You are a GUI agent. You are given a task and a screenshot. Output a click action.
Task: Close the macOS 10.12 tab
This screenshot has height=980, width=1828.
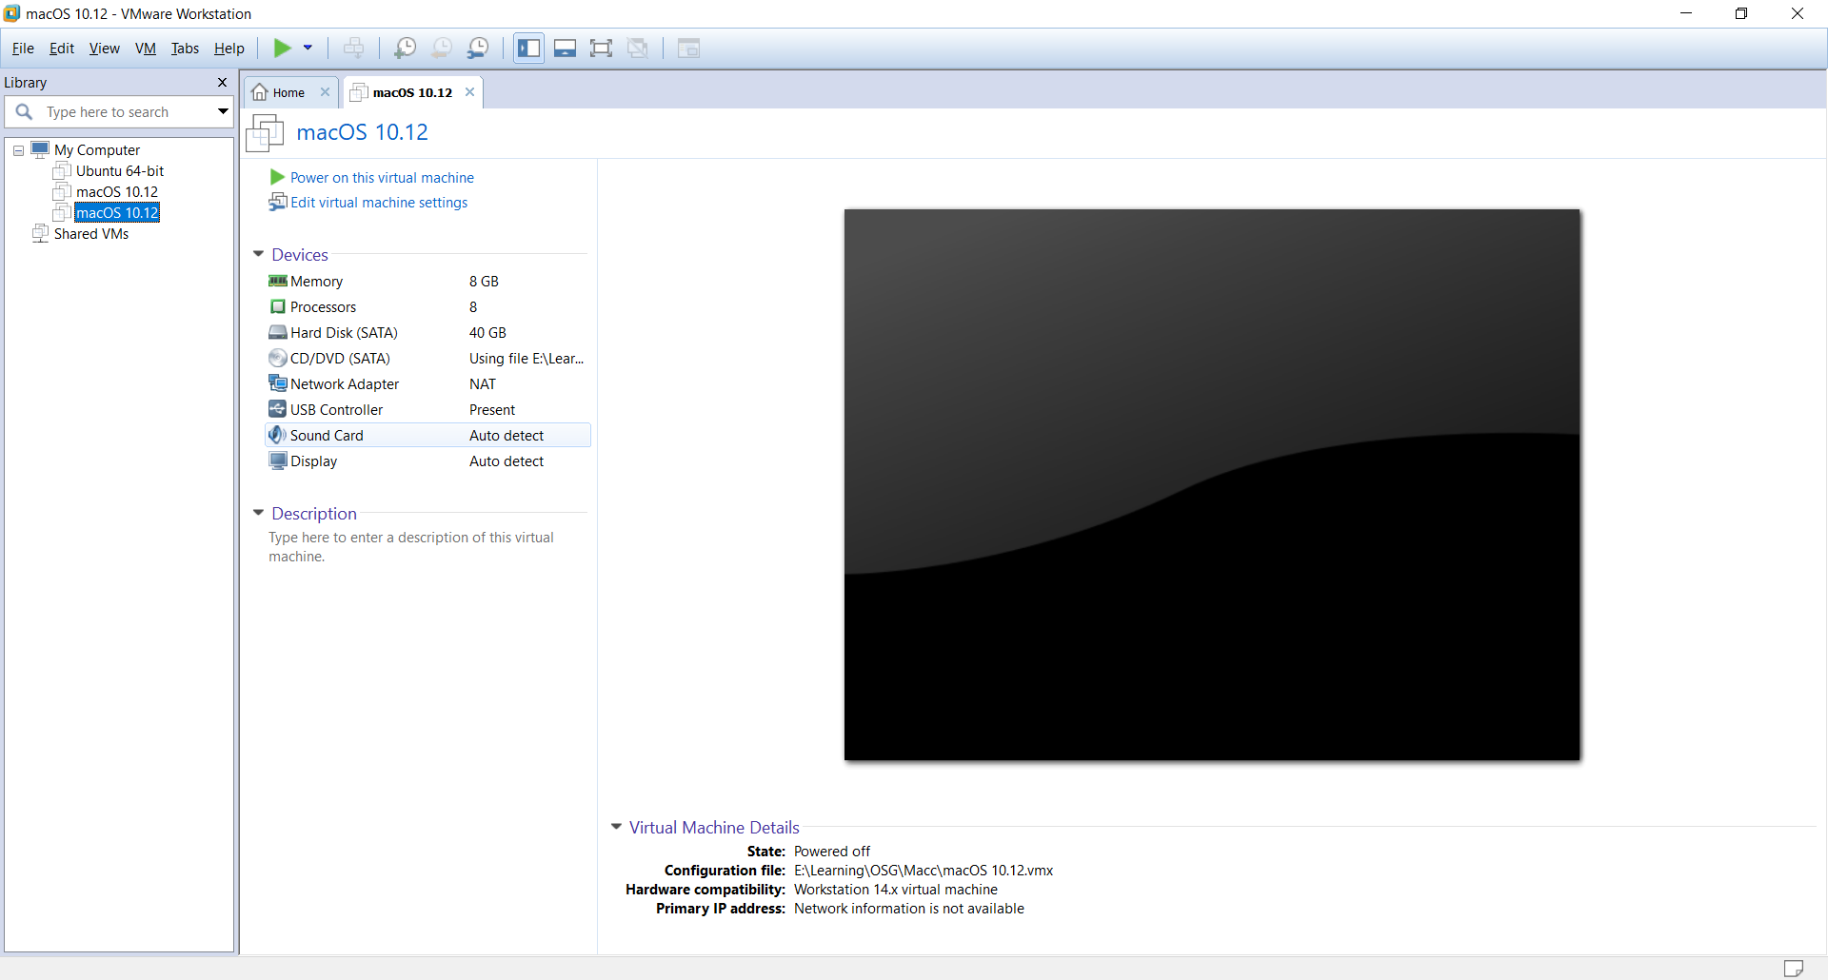click(x=469, y=92)
